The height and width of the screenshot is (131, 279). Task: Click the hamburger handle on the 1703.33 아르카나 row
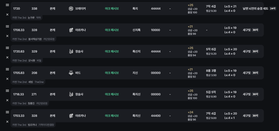[7, 112]
